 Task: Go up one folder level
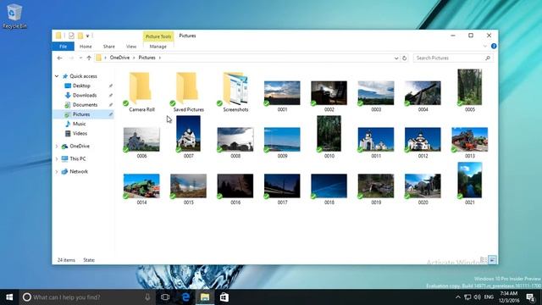(89, 58)
